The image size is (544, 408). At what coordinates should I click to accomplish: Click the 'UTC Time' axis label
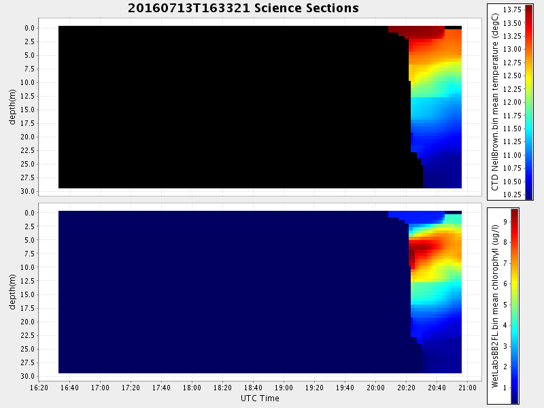(x=260, y=398)
